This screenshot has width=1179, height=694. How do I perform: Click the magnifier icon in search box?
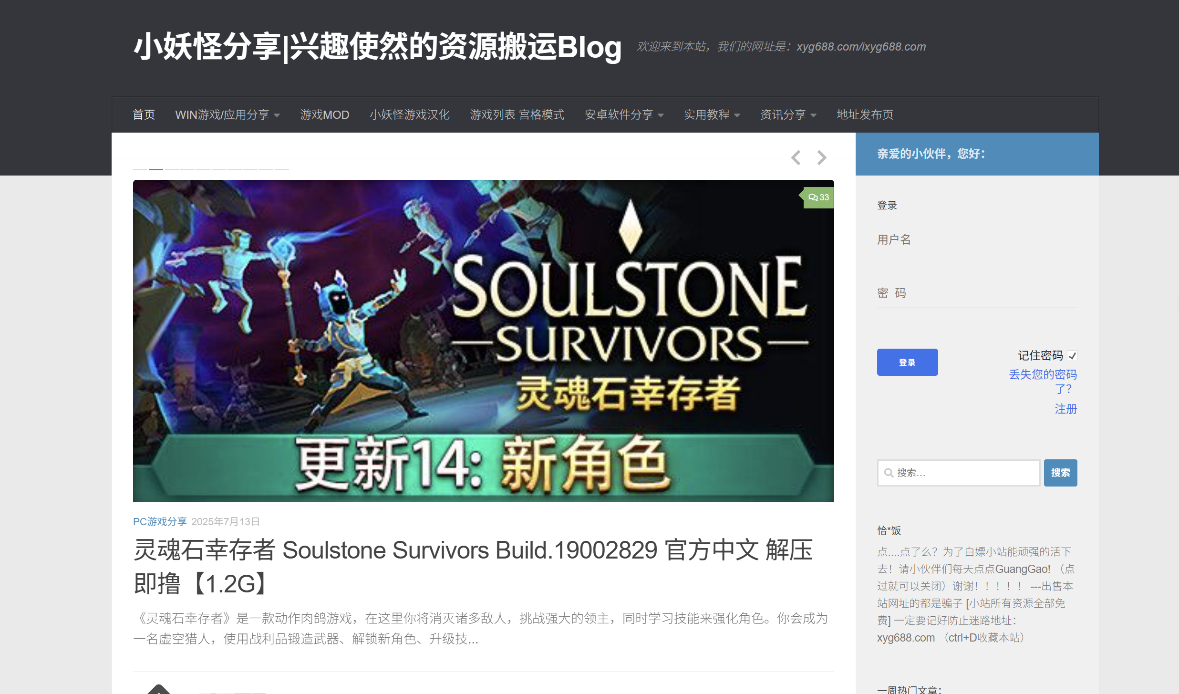pyautogui.click(x=889, y=473)
